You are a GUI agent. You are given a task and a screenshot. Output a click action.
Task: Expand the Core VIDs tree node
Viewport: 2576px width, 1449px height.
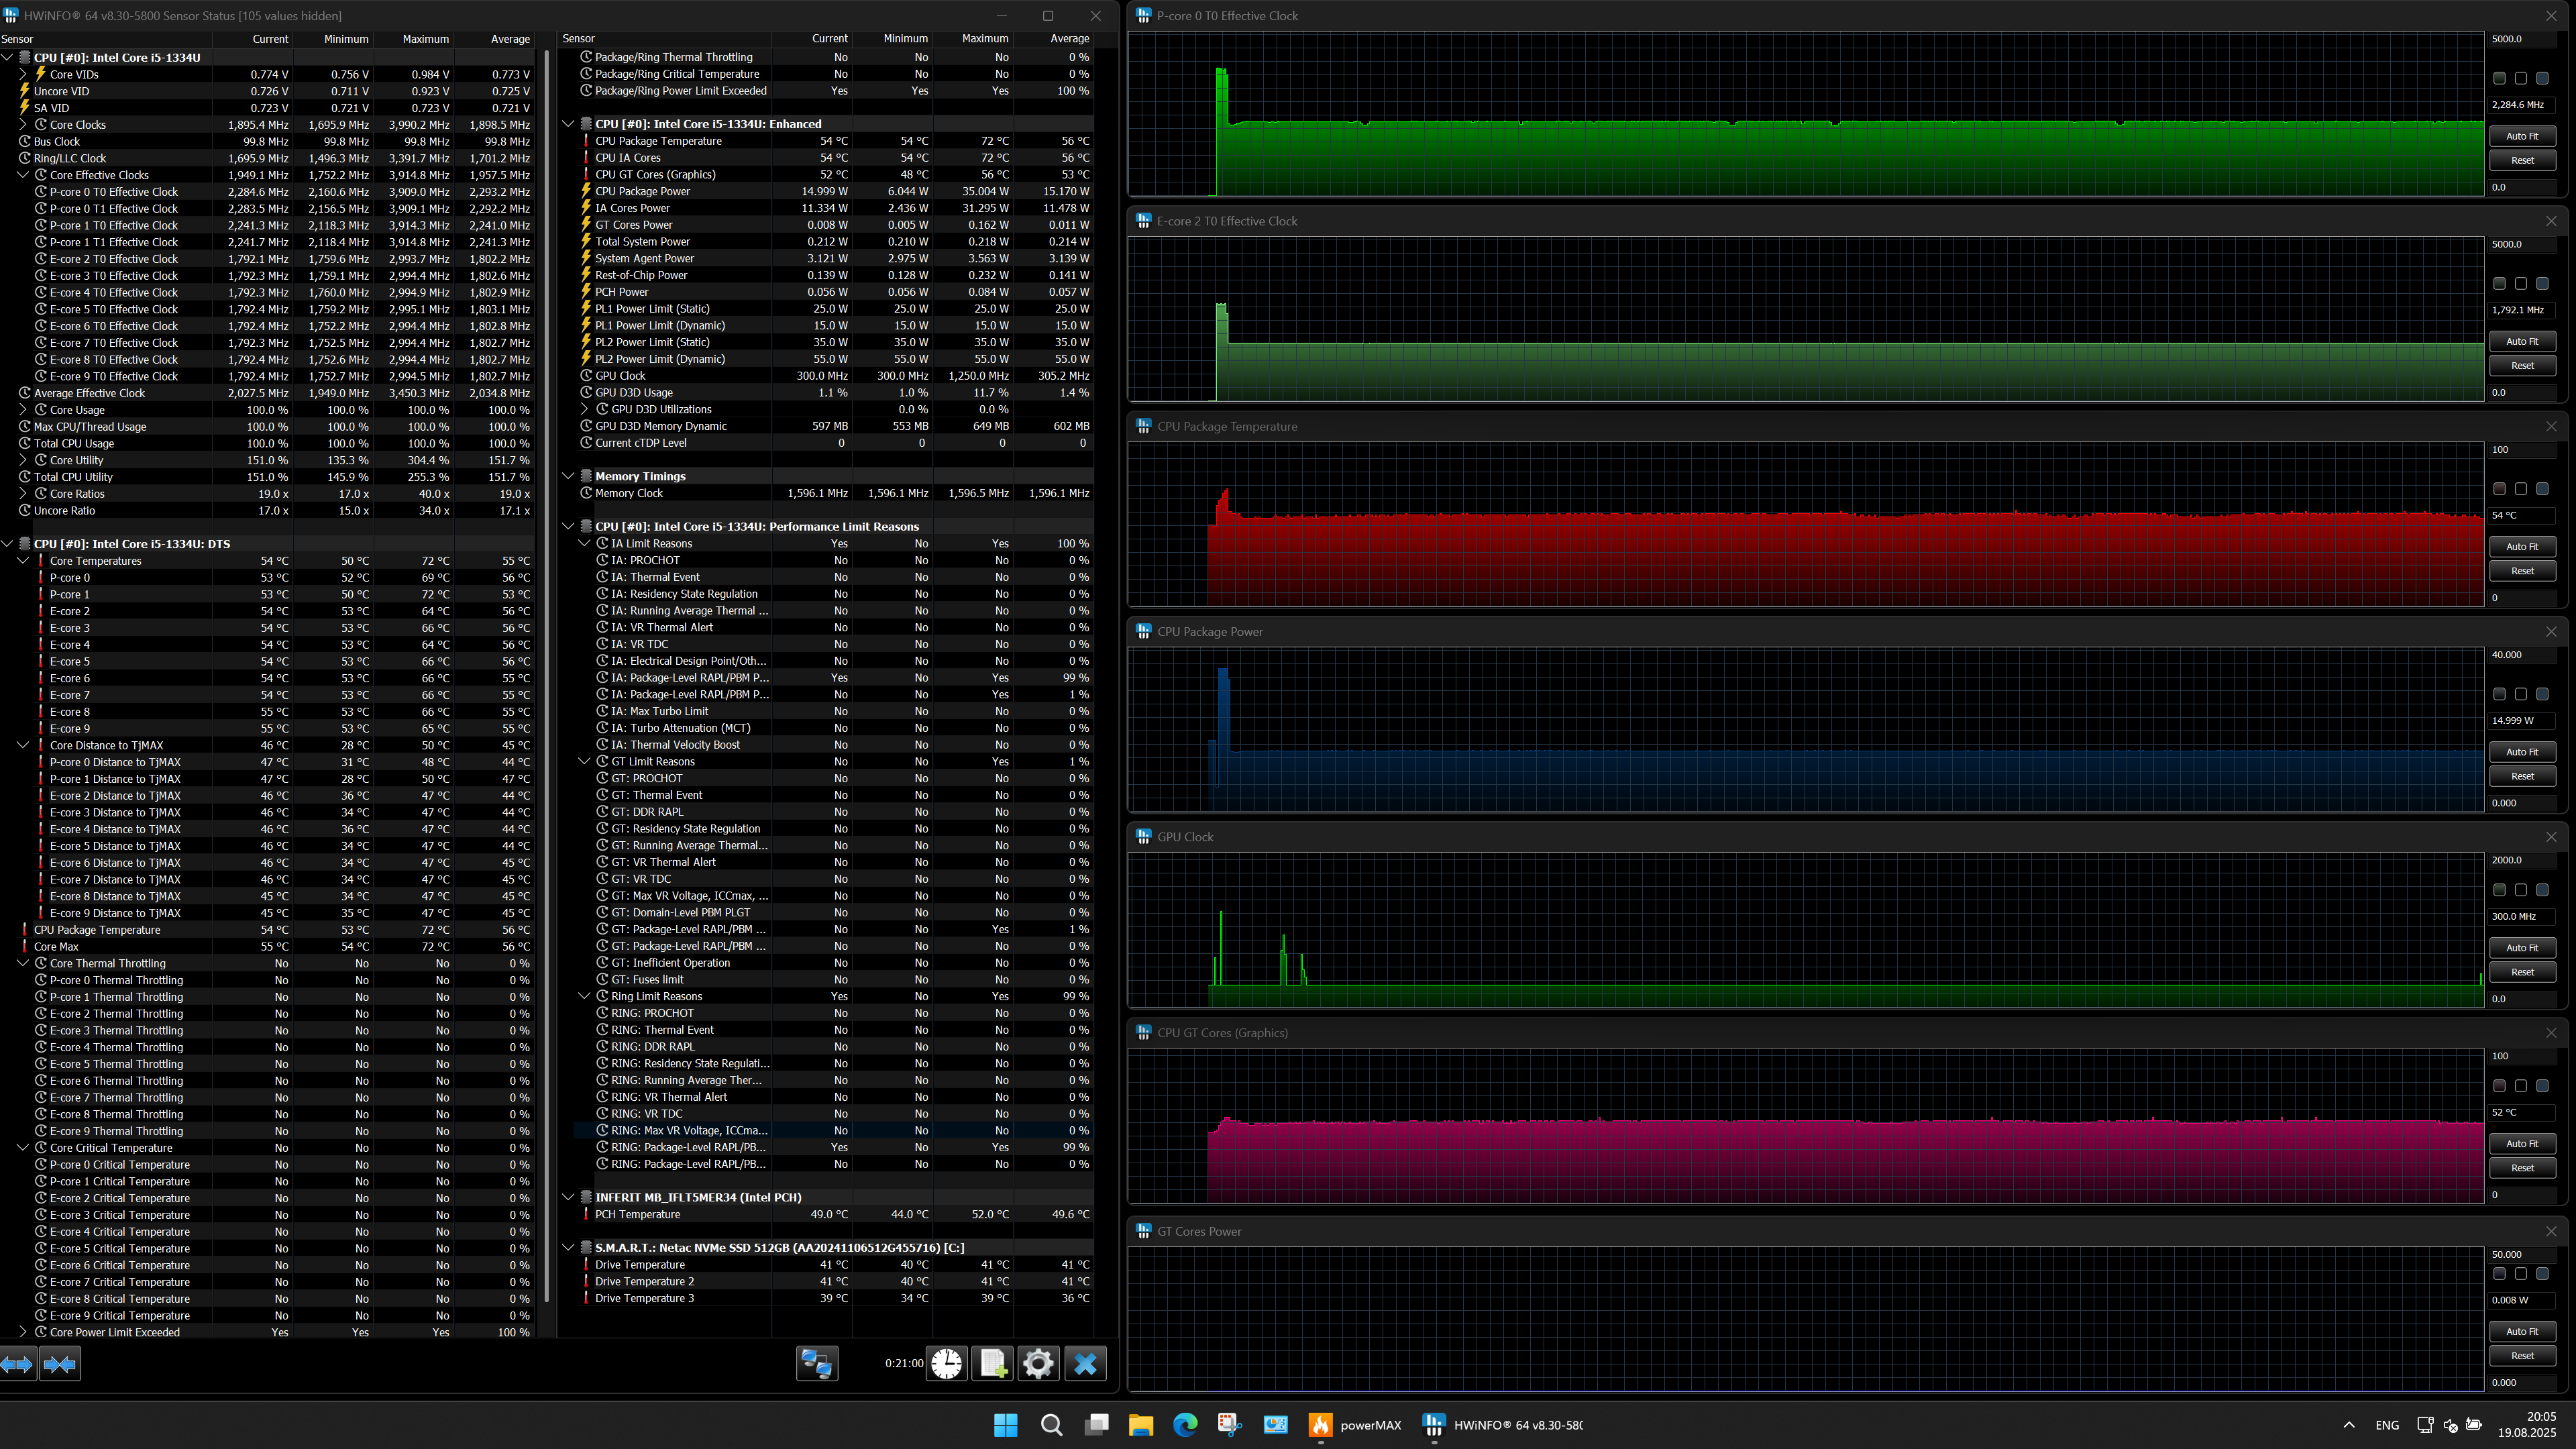tap(23, 74)
